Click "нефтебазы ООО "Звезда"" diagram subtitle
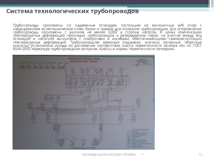The width and height of the screenshot is (215, 161). (x=84, y=61)
